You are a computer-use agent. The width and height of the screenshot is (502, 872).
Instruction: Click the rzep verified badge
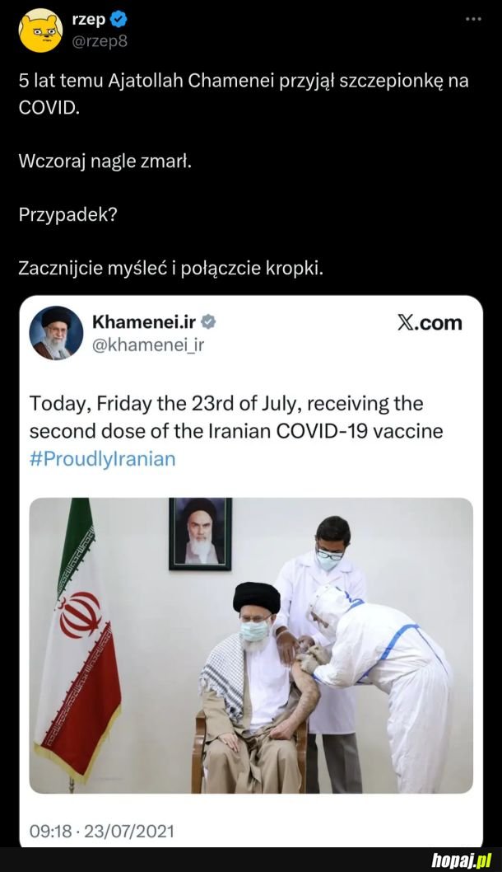pyautogui.click(x=119, y=20)
